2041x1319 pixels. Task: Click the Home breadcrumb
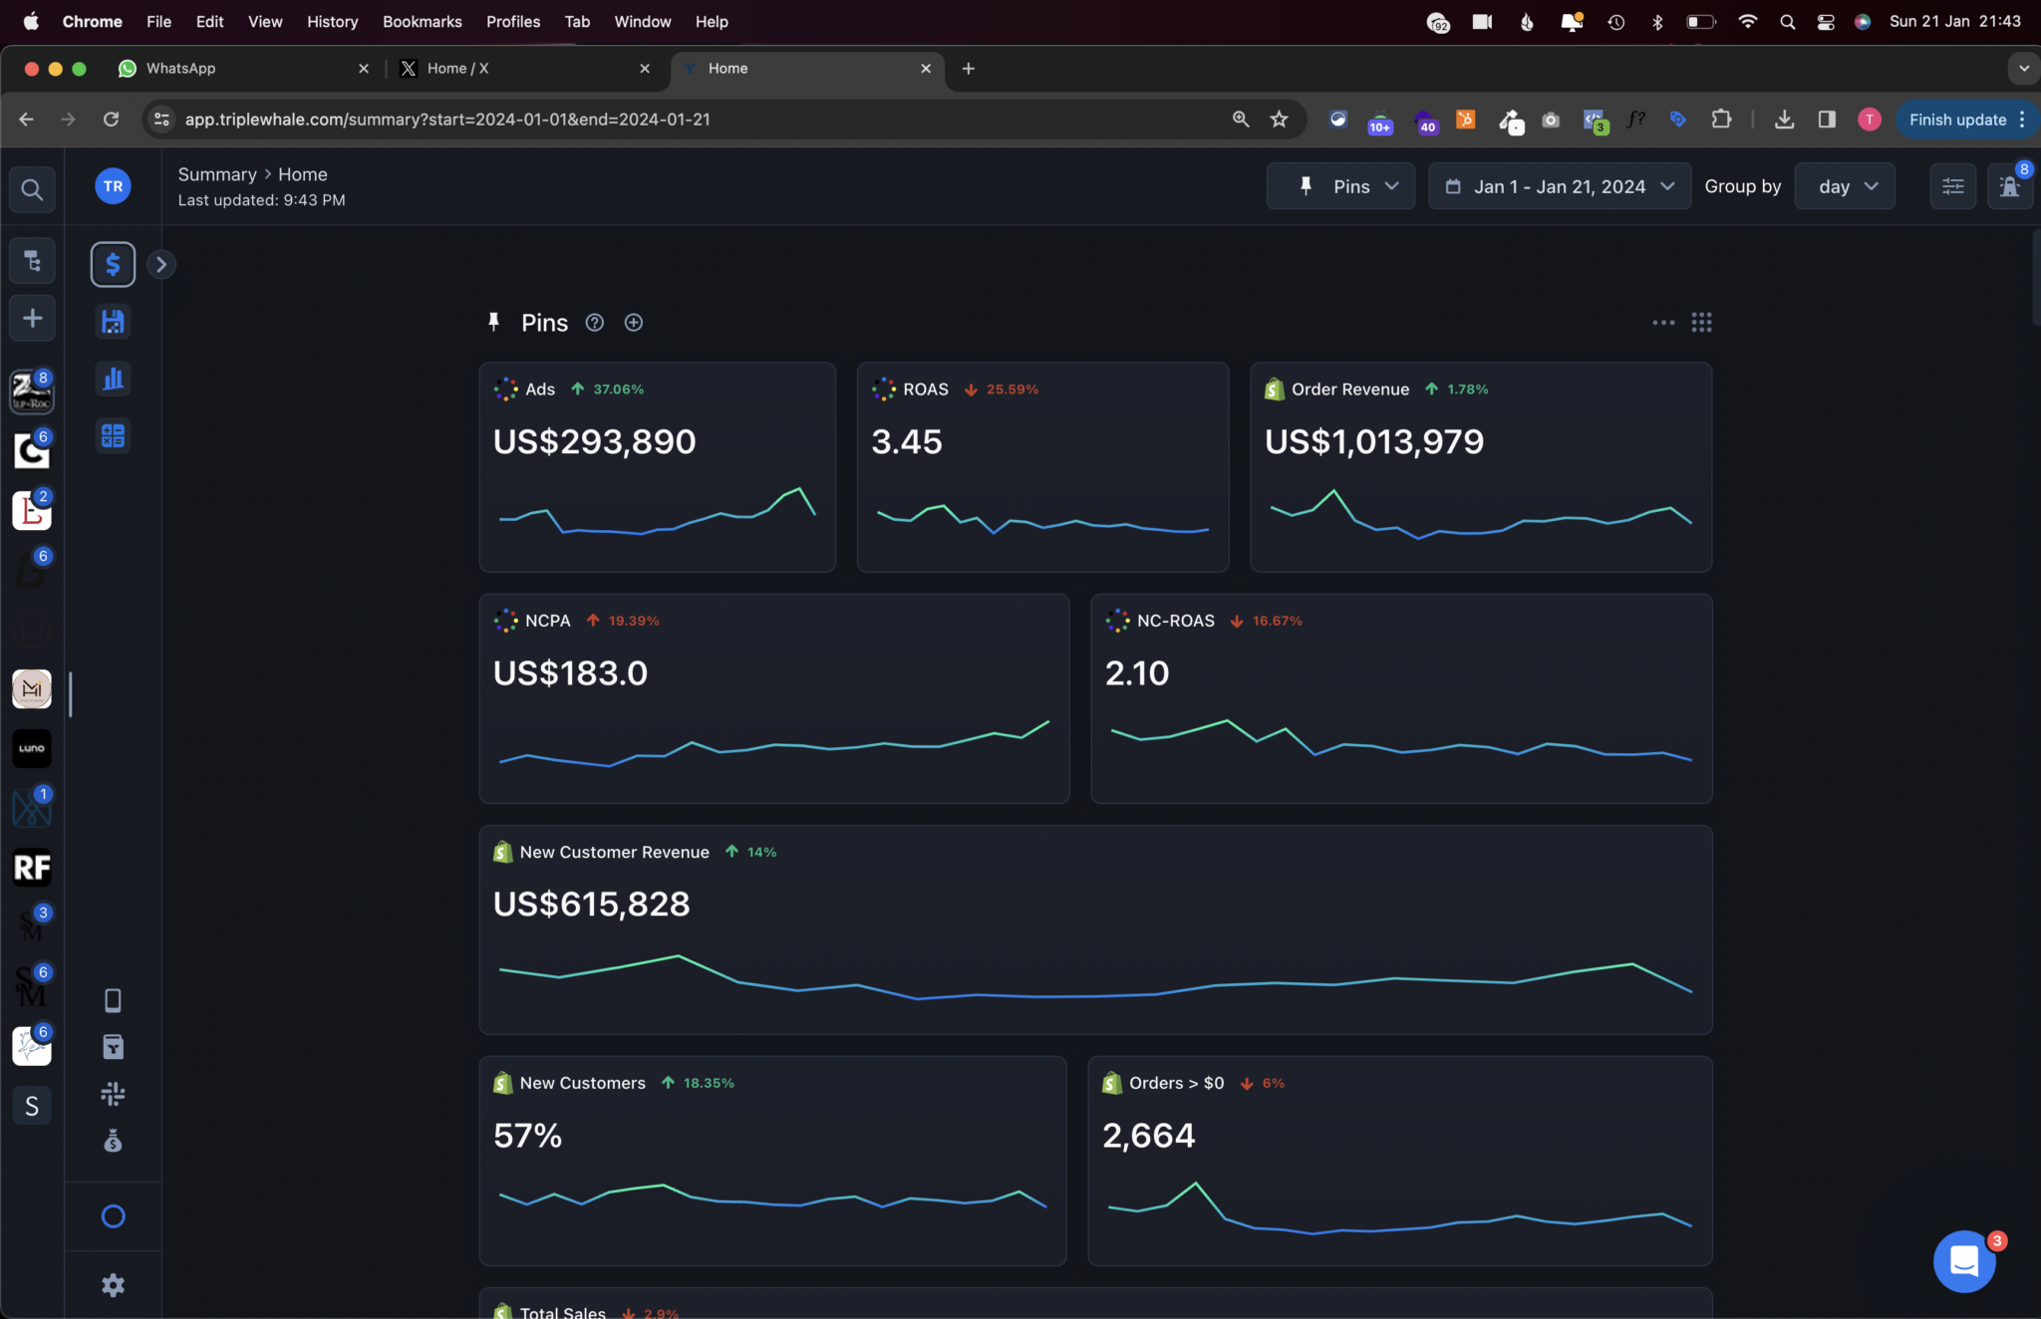click(x=303, y=174)
